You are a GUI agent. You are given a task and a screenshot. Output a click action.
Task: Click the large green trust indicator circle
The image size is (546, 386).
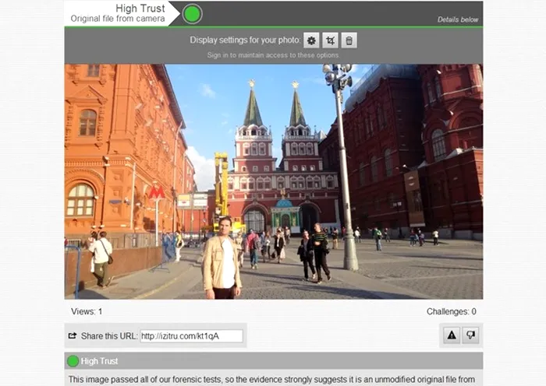(x=192, y=13)
